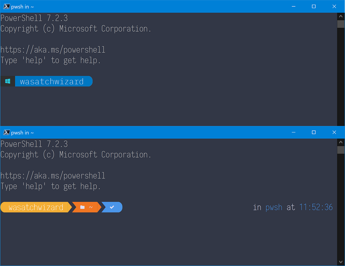Click the scrollbar thumb in the top window
The width and height of the screenshot is (345, 266).
(x=341, y=24)
